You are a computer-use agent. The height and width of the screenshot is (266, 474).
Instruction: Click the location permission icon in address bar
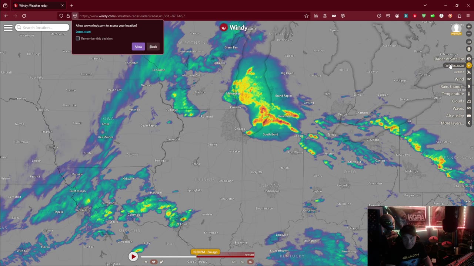click(75, 16)
